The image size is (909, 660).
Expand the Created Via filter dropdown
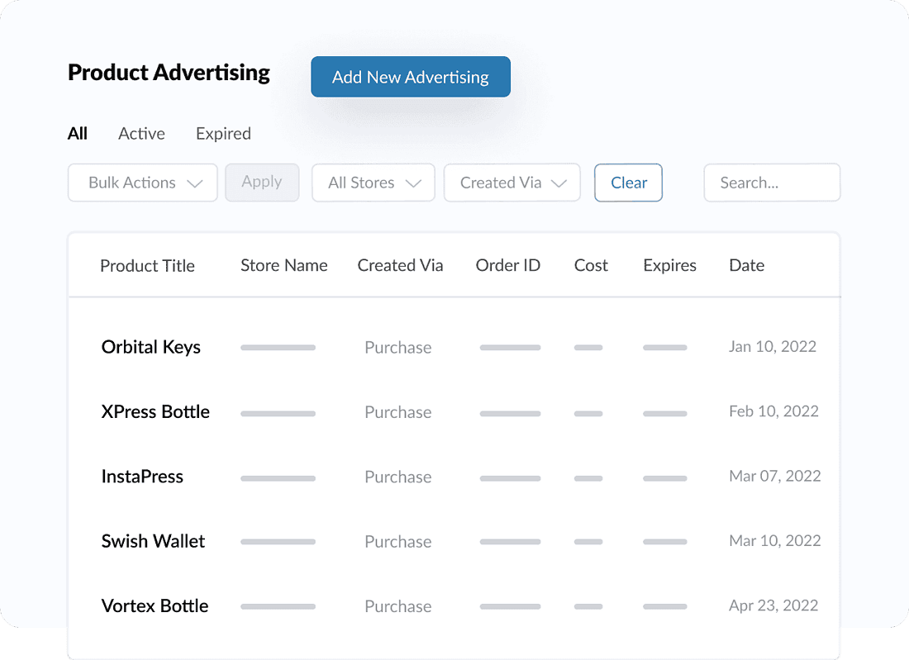click(x=512, y=183)
